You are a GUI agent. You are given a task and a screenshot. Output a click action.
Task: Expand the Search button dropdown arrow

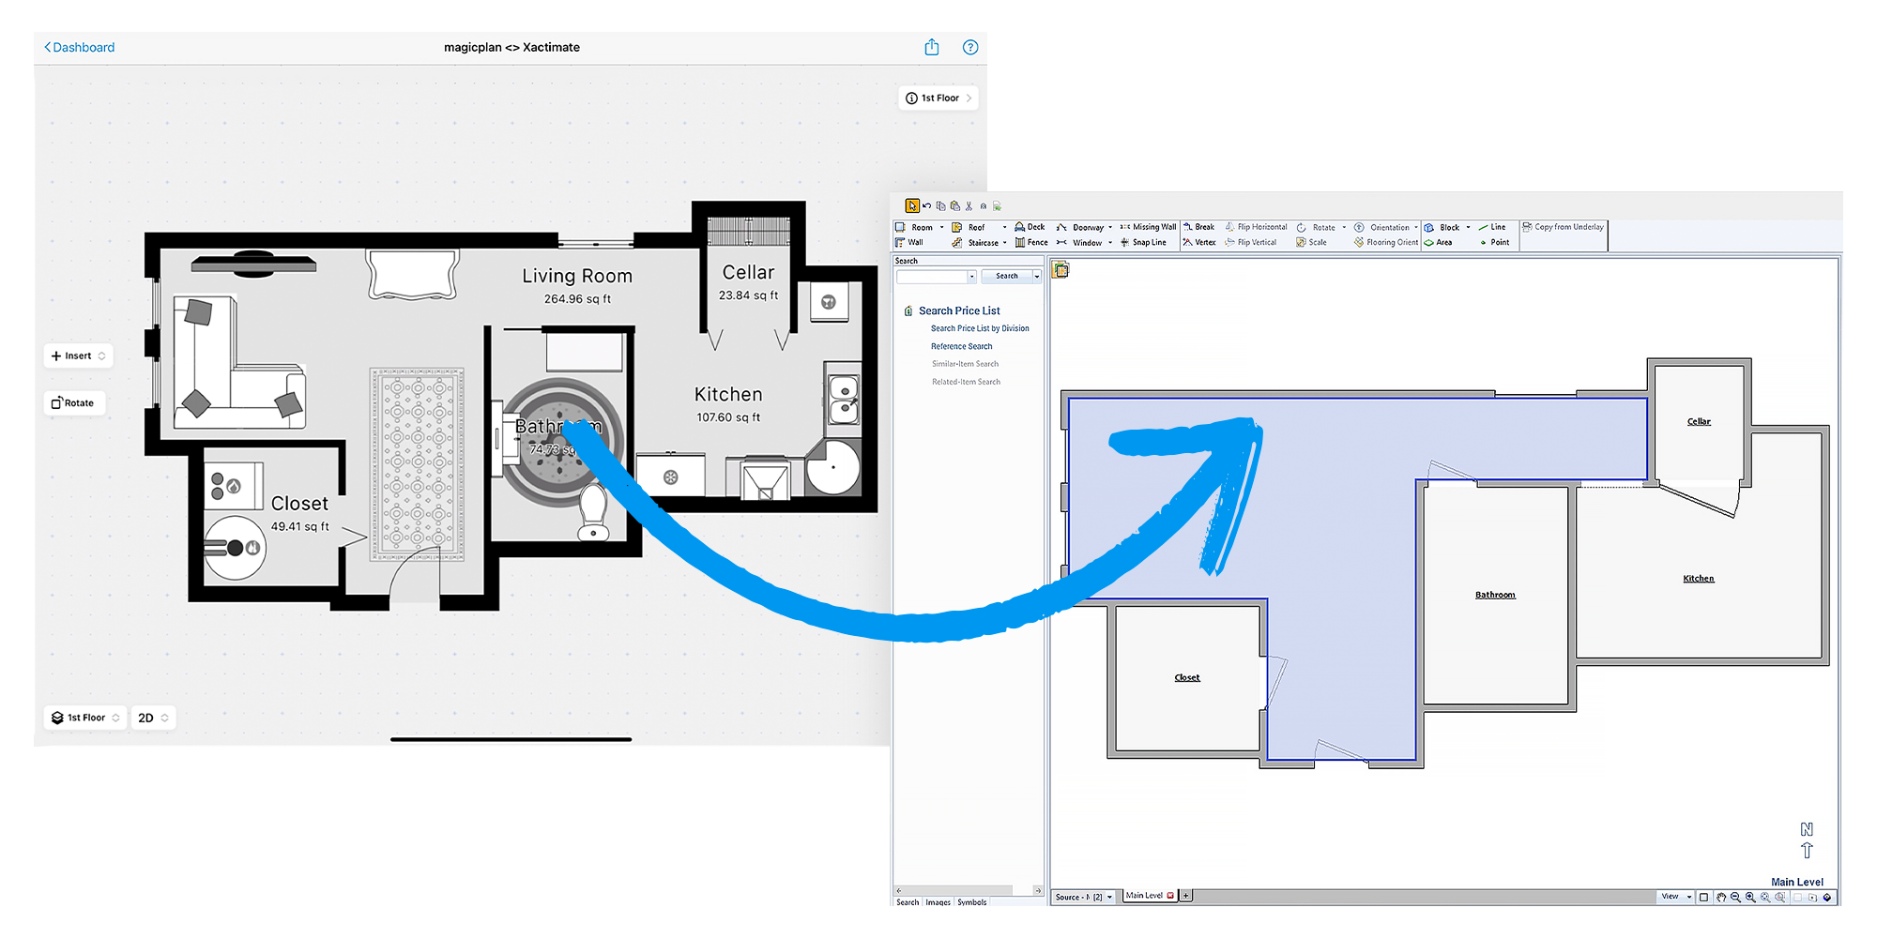pyautogui.click(x=1037, y=276)
